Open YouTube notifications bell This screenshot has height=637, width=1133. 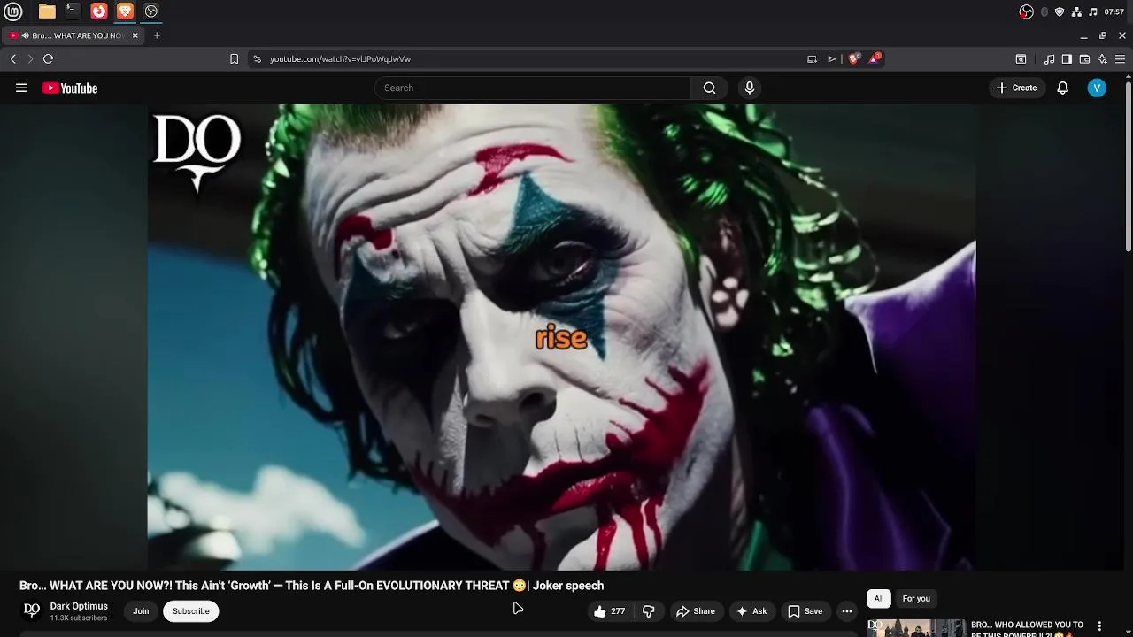coord(1062,88)
